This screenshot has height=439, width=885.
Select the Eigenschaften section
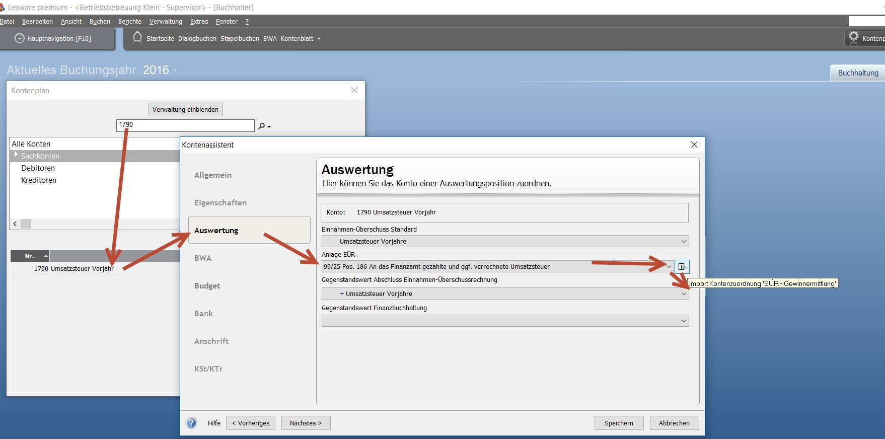point(220,202)
